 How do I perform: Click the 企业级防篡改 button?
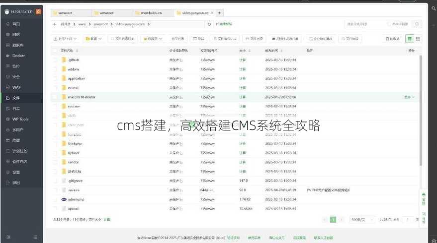point(321,39)
